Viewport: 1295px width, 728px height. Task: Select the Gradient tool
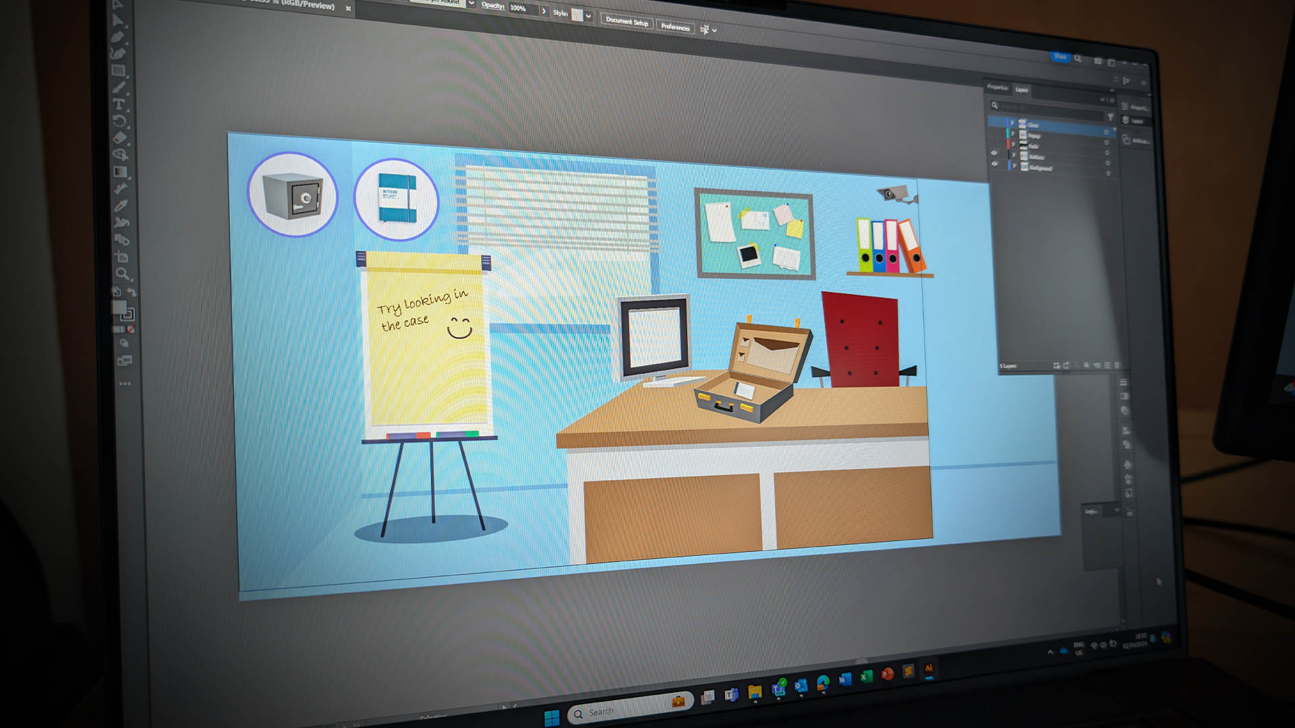pos(120,172)
